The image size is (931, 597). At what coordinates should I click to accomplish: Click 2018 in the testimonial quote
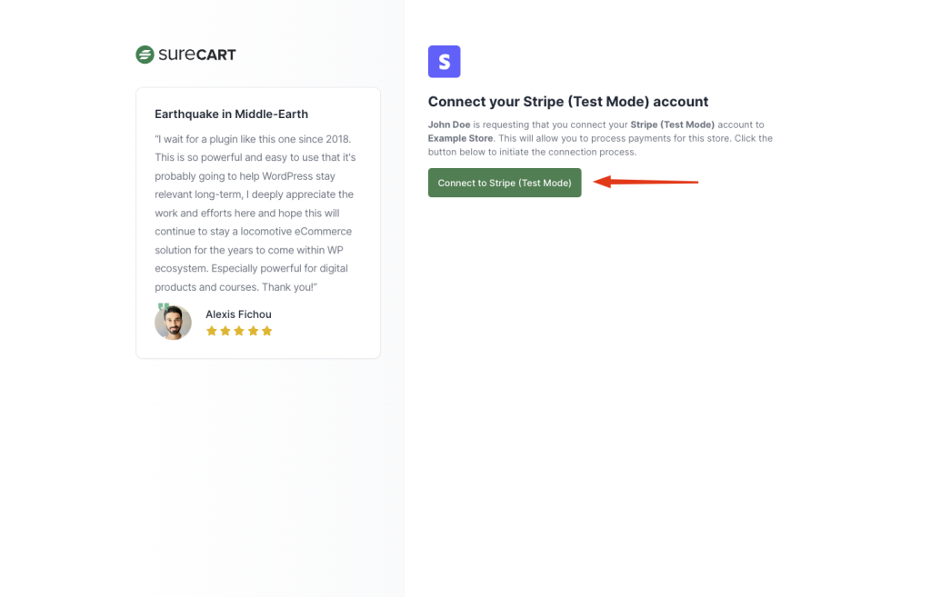coord(338,139)
